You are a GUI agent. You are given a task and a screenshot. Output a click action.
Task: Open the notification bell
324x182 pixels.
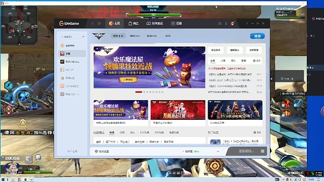pyautogui.click(x=226, y=23)
